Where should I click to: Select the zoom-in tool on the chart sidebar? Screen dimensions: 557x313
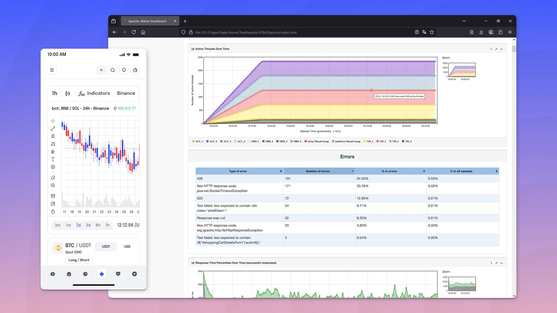53,185
